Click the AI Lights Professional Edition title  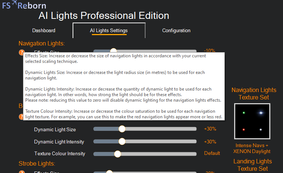tap(104, 16)
